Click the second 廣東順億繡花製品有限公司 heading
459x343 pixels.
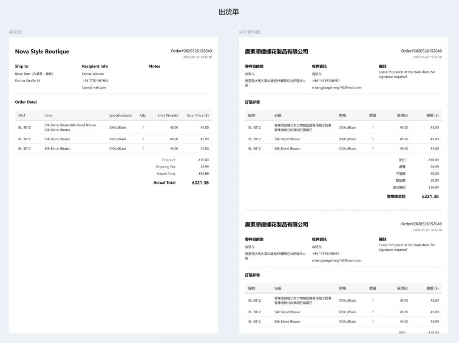pos(276,224)
